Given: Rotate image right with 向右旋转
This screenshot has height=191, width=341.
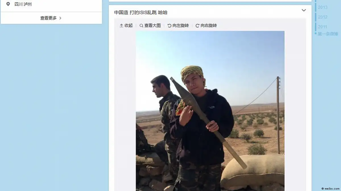Looking at the screenshot, I should (206, 26).
